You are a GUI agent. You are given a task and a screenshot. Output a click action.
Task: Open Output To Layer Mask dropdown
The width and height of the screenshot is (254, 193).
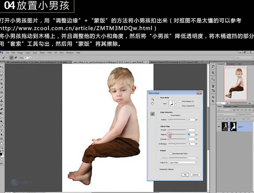tap(183, 162)
